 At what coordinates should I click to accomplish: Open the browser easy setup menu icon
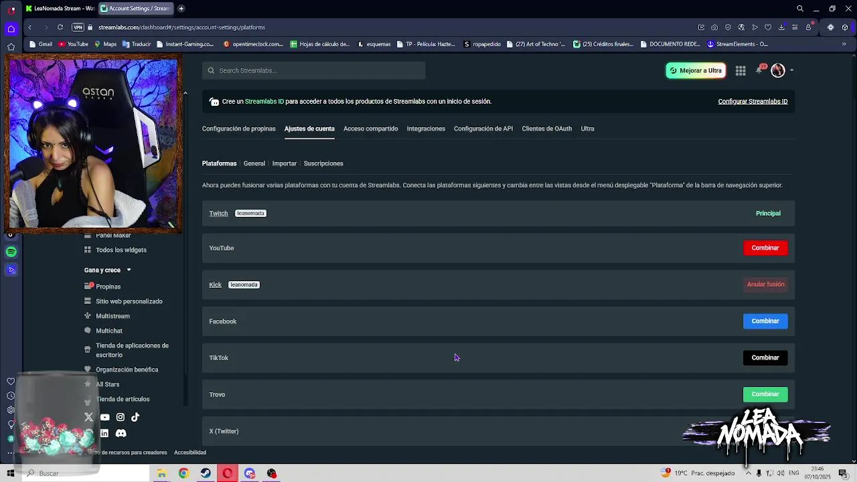795,27
